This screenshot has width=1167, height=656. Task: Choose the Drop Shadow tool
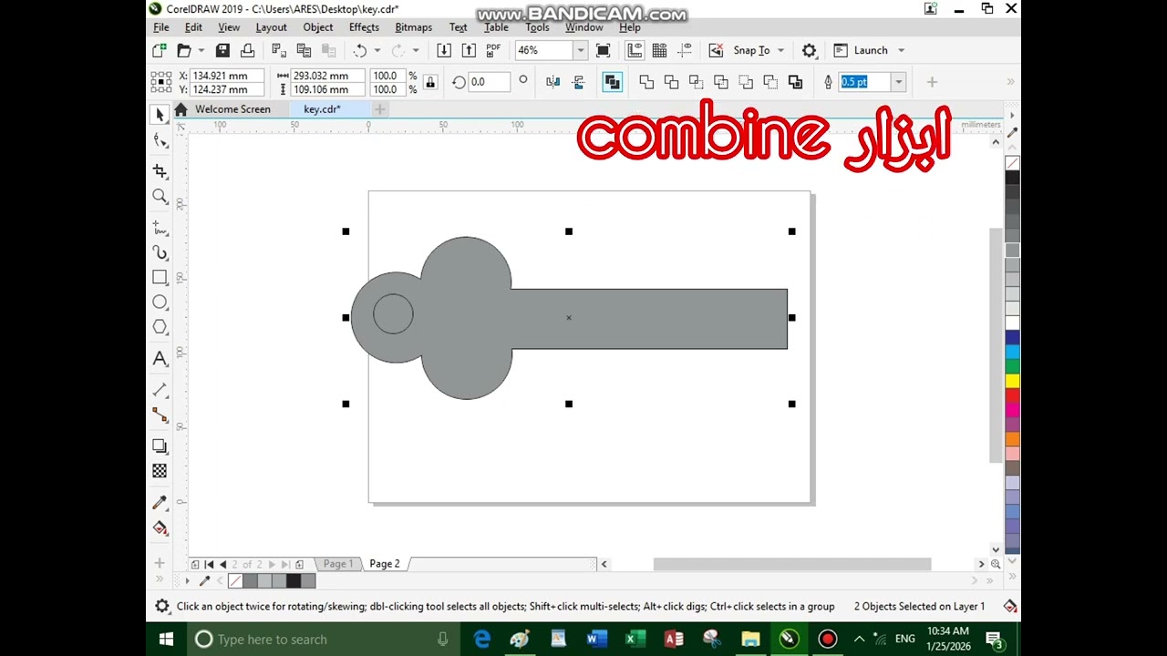click(160, 446)
